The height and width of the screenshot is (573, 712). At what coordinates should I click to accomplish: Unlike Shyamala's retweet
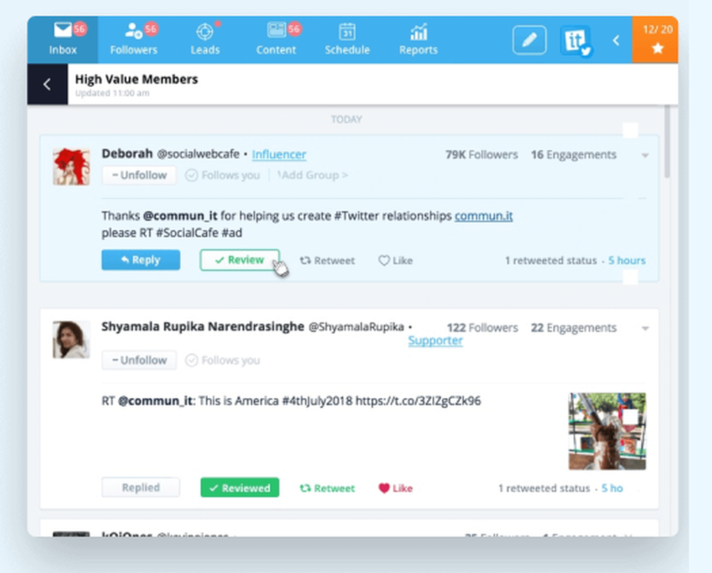point(395,488)
